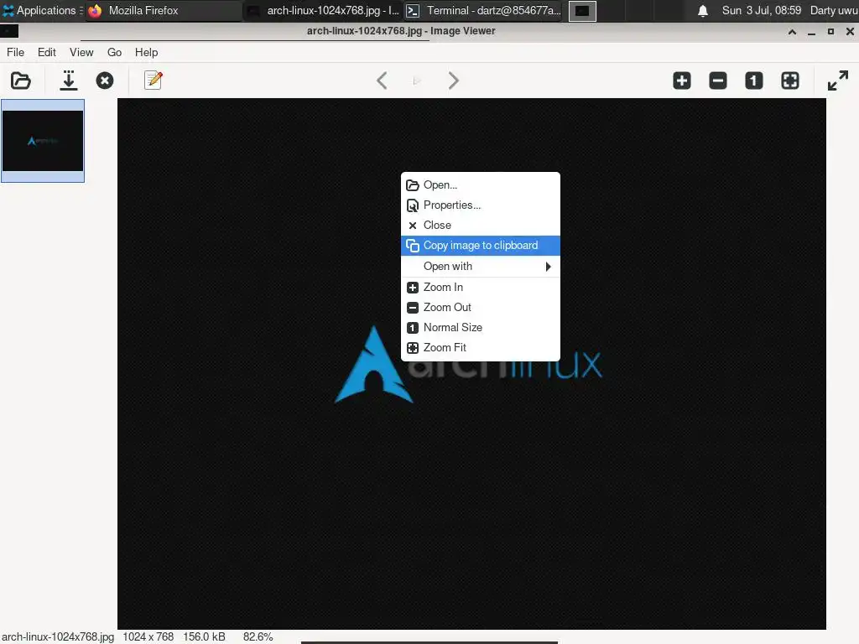Open the File menu
The image size is (859, 644).
tap(15, 52)
